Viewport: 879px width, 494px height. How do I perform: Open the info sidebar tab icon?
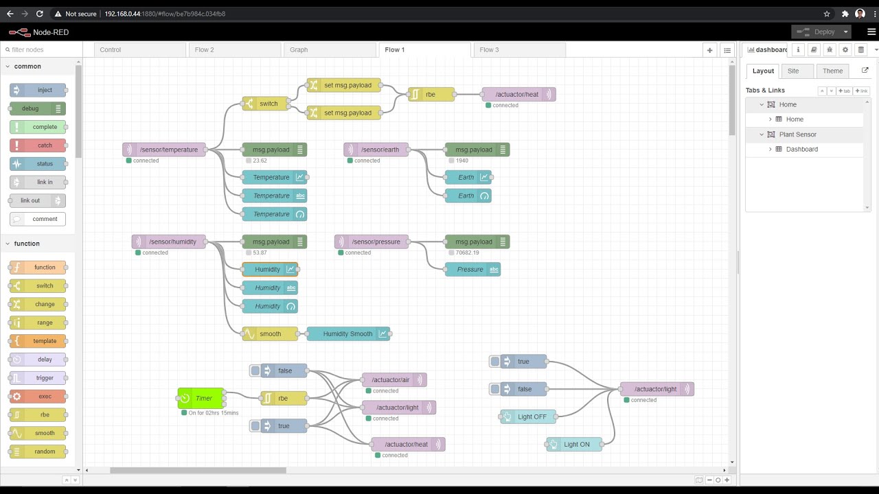point(798,49)
